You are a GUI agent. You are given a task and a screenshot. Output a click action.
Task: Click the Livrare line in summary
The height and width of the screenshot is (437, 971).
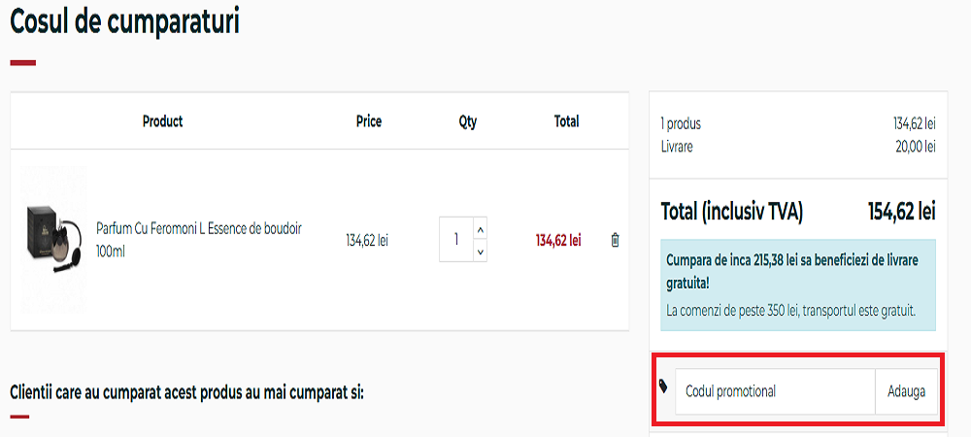677,146
